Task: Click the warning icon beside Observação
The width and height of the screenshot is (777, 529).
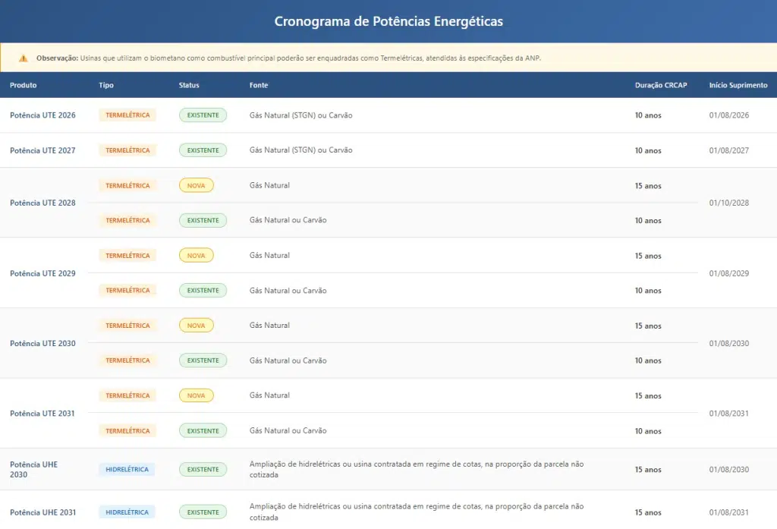Action: coord(23,58)
